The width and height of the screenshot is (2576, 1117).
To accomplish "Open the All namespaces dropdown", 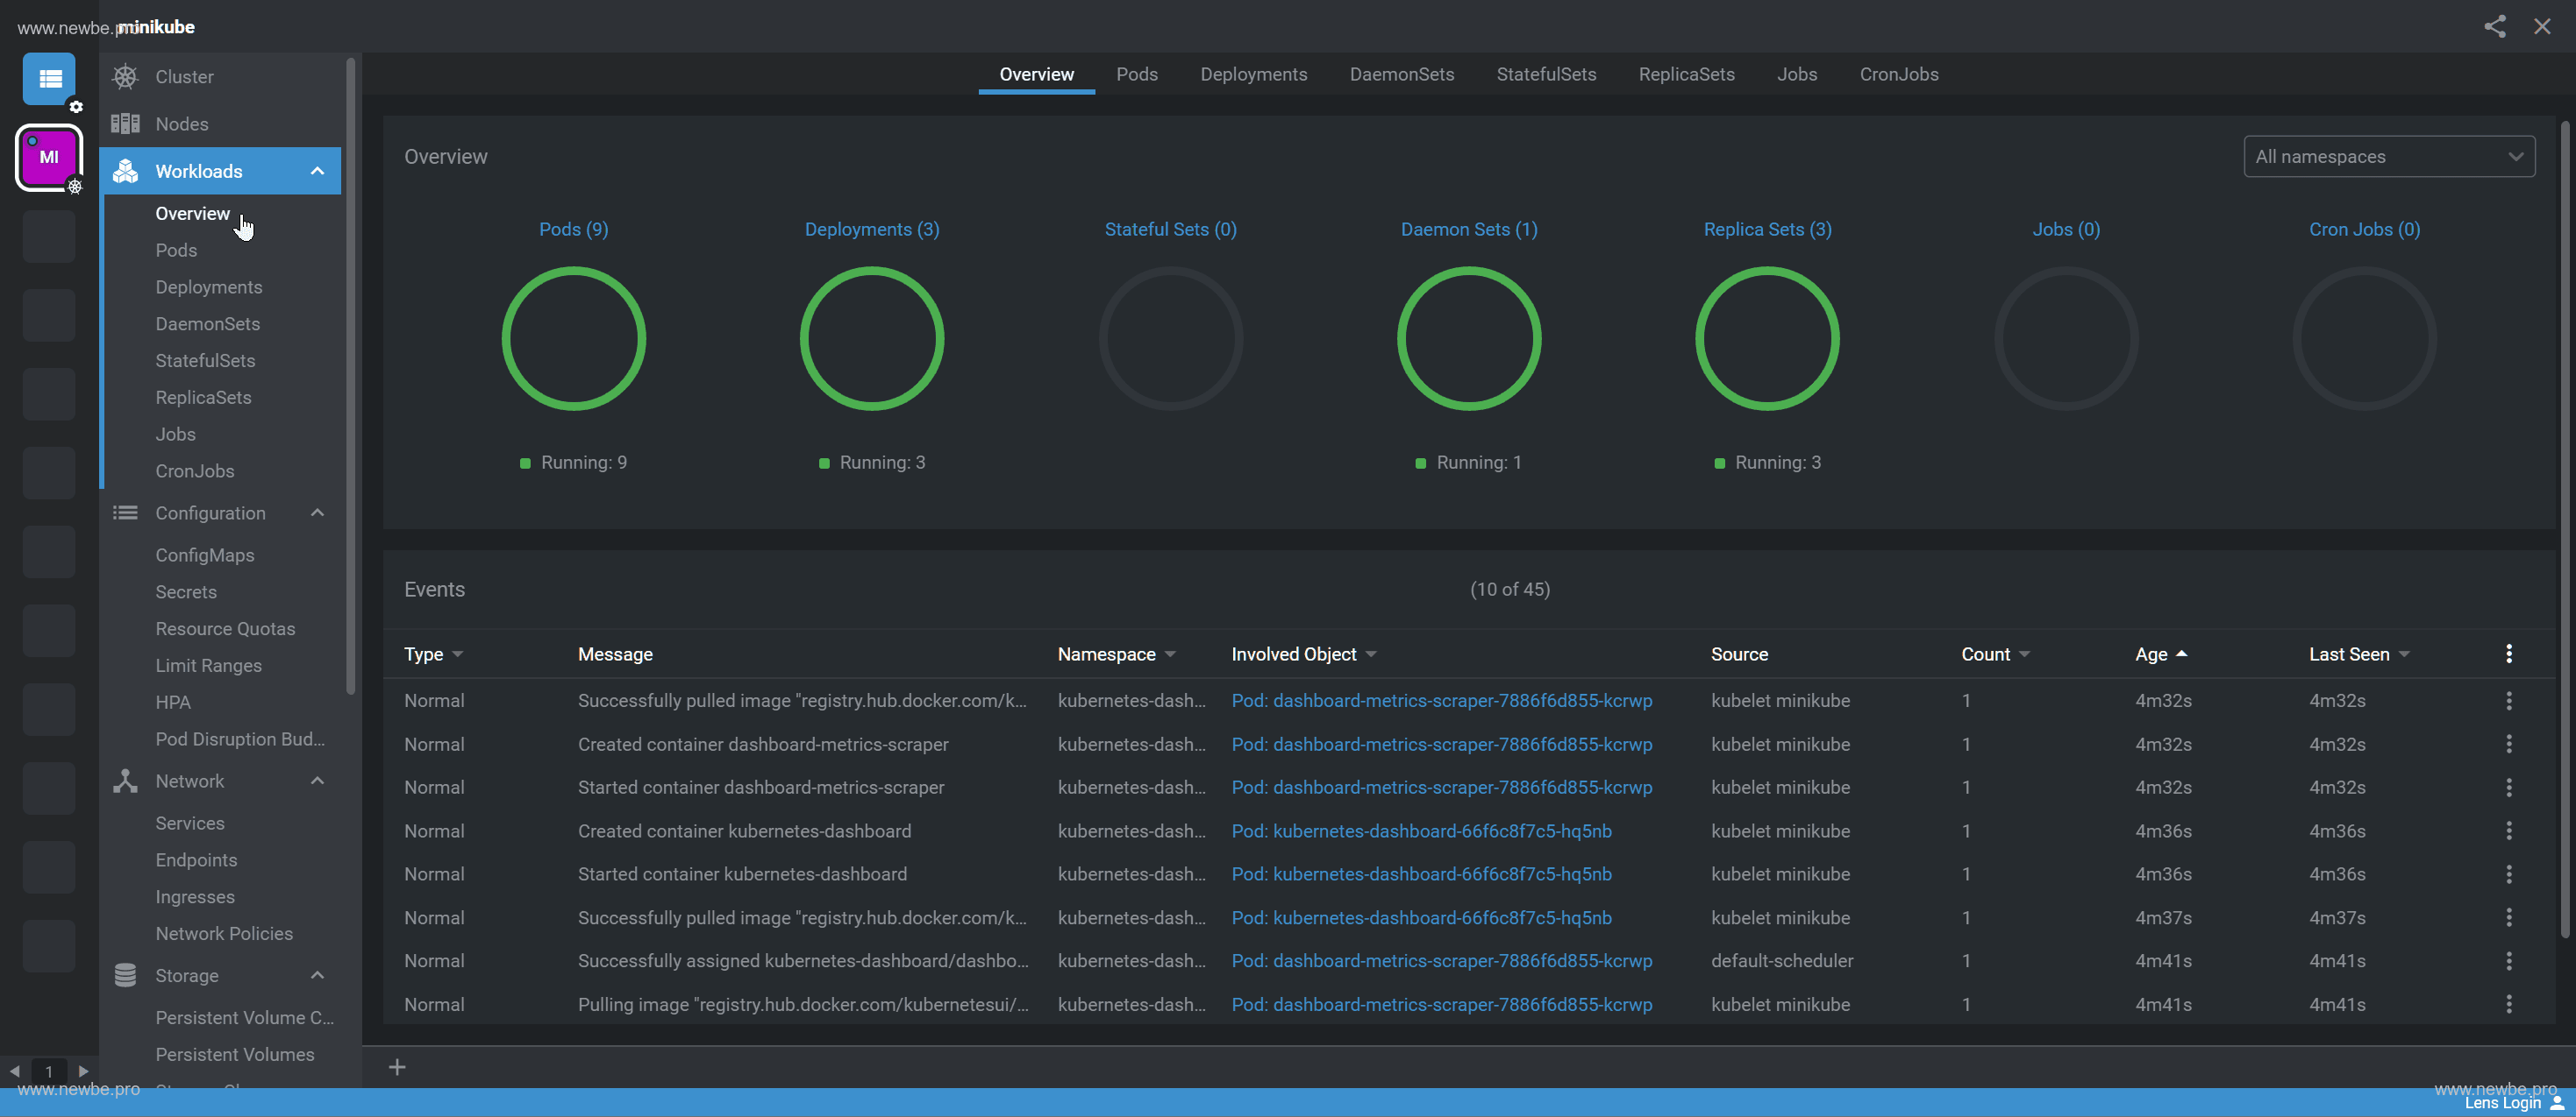I will 2388,157.
